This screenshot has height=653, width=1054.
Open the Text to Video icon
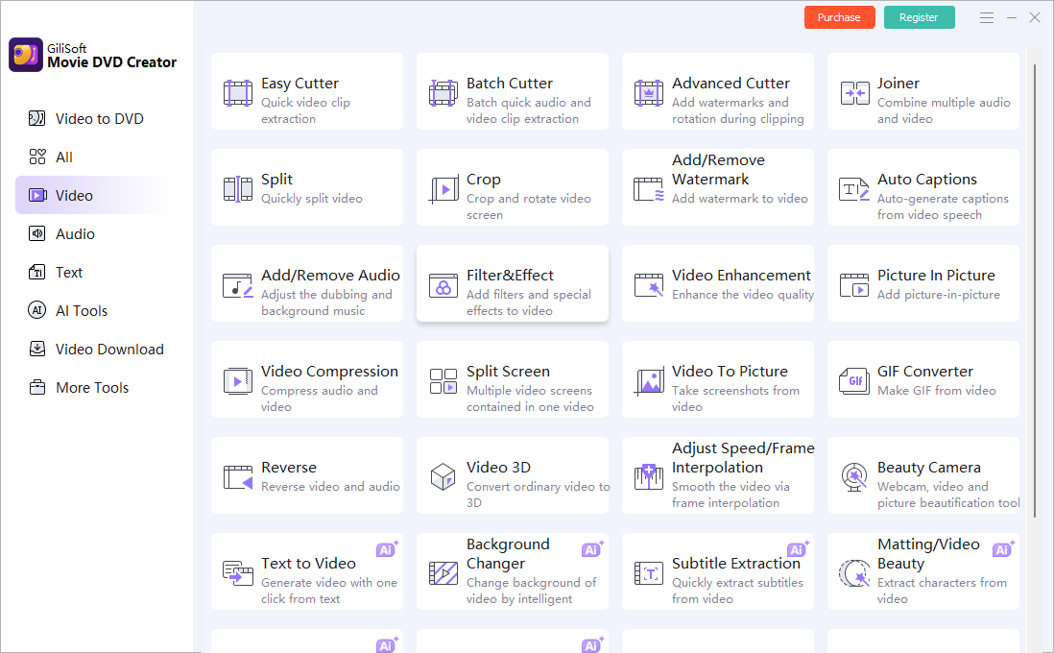[238, 573]
